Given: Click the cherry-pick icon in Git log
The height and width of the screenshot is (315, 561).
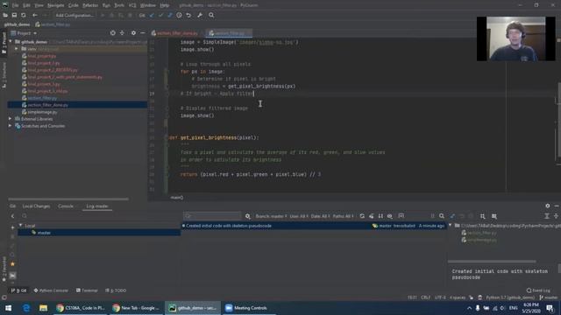Looking at the screenshot, I should 372,216.
